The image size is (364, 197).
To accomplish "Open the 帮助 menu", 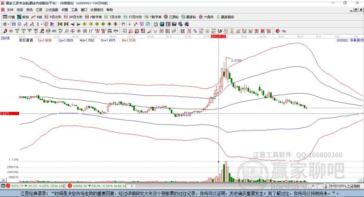I will click(109, 10).
